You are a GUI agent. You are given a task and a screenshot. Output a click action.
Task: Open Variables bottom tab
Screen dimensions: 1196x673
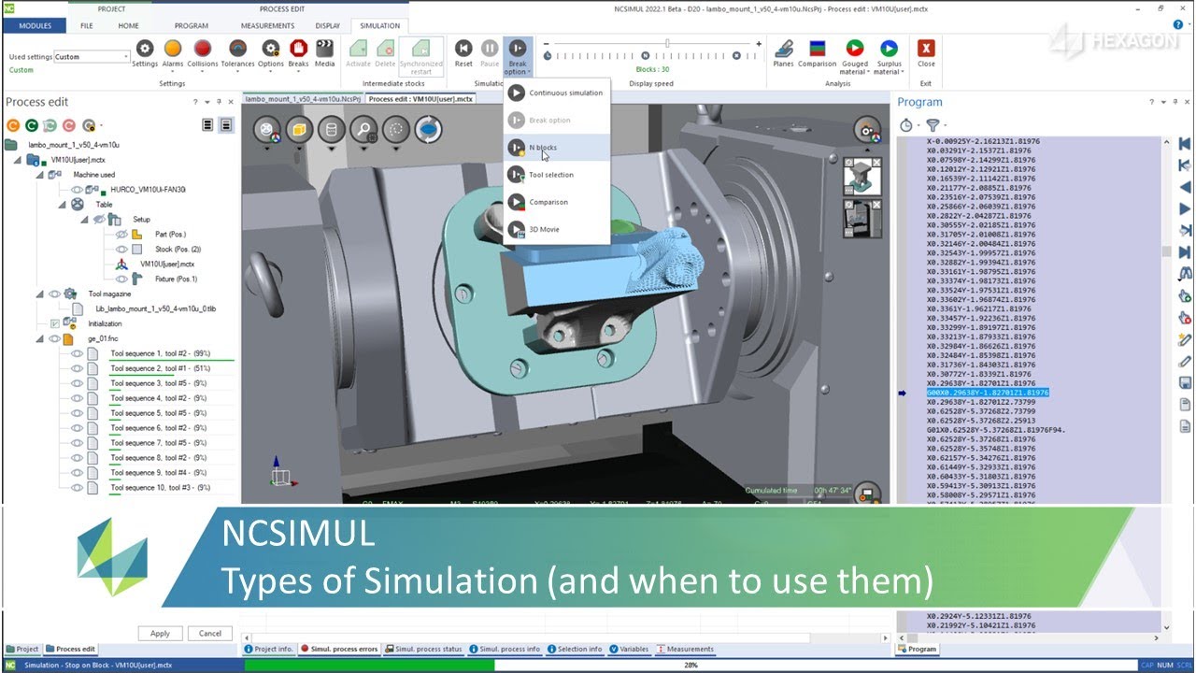pyautogui.click(x=629, y=649)
